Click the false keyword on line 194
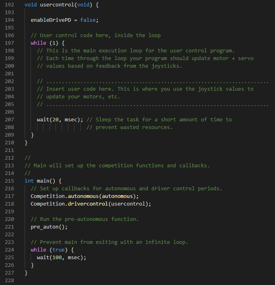Viewport: 275px width, 285px height. 88,20
